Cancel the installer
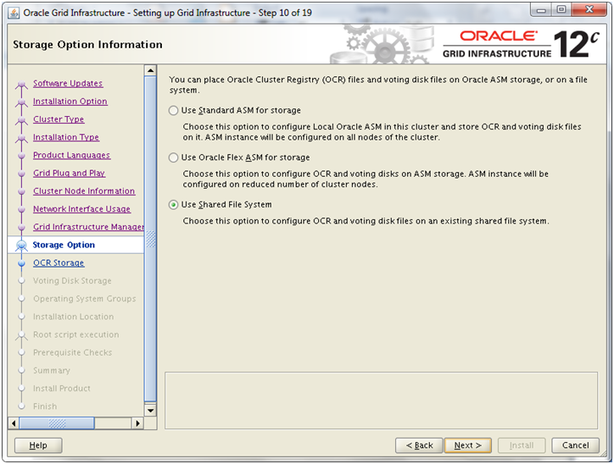Image resolution: width=614 pixels, height=464 pixels. coord(575,445)
